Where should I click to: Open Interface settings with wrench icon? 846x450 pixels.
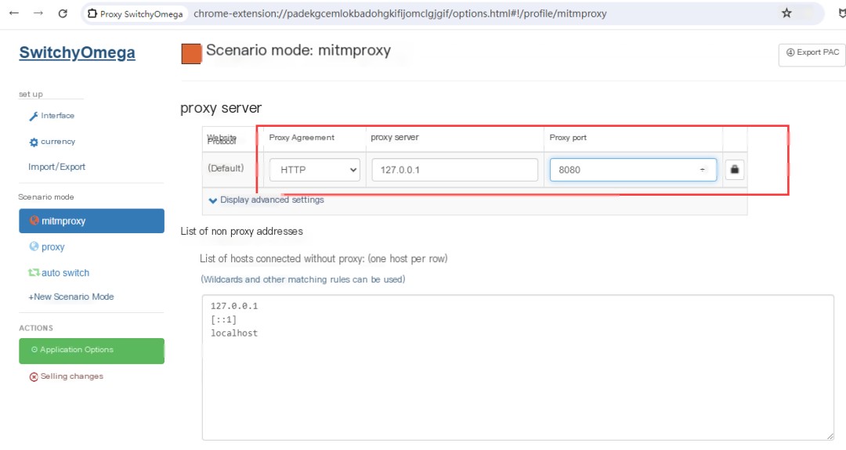click(x=52, y=115)
